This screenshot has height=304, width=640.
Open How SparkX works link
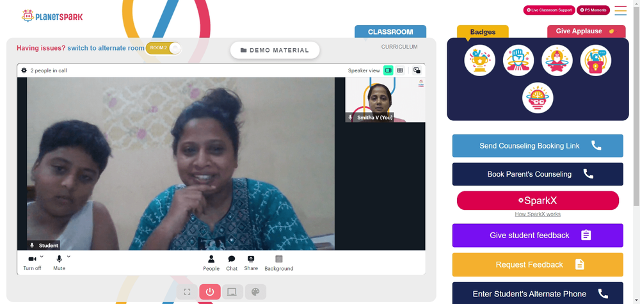pyautogui.click(x=538, y=214)
